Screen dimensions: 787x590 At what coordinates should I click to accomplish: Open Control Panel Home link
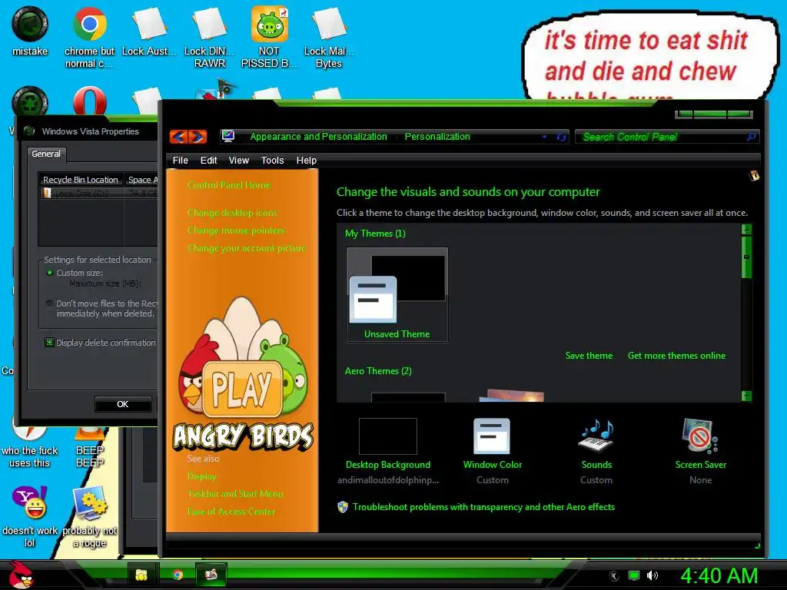(229, 185)
